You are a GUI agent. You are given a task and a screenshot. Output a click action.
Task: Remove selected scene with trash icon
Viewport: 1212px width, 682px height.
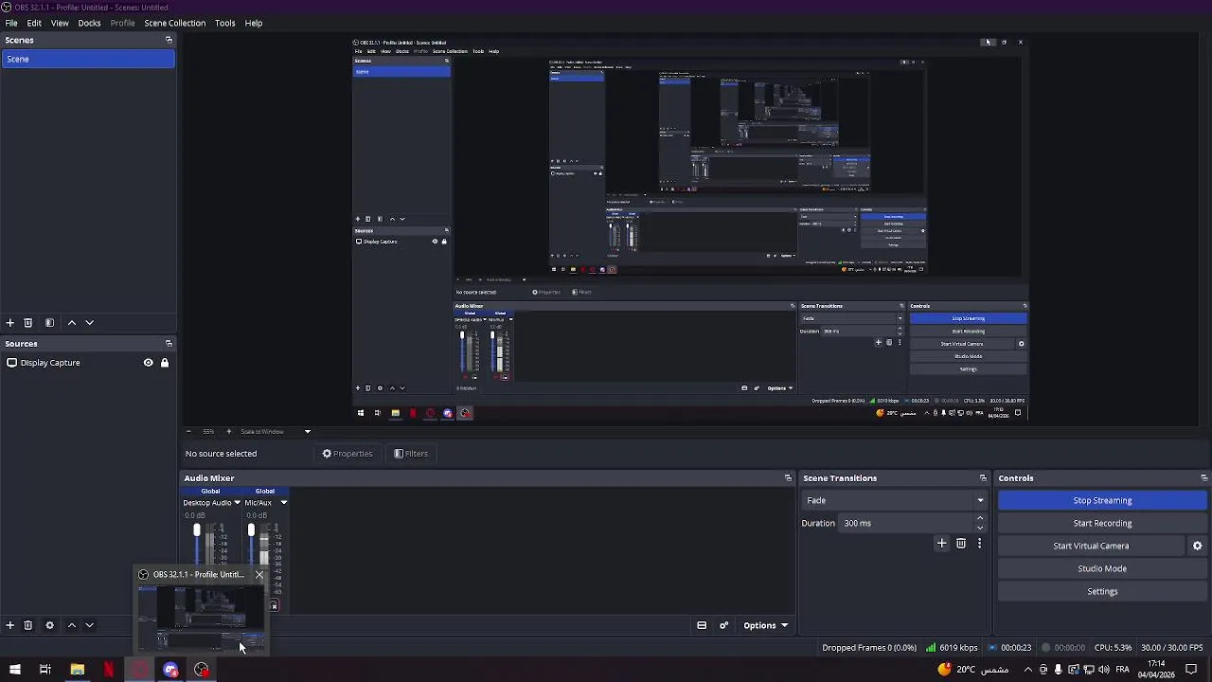coord(28,323)
